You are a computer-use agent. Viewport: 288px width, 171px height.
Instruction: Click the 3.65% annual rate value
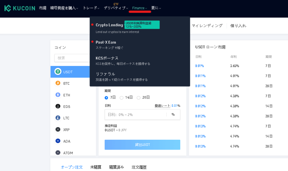coord(235,66)
